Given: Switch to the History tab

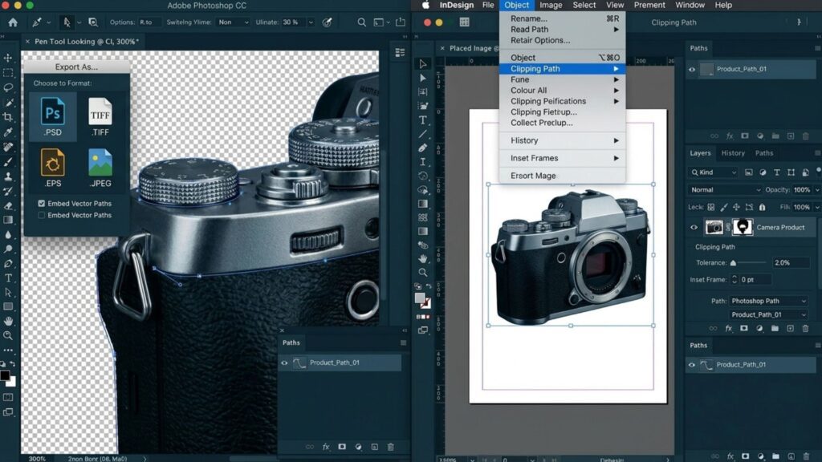Looking at the screenshot, I should click(x=732, y=153).
